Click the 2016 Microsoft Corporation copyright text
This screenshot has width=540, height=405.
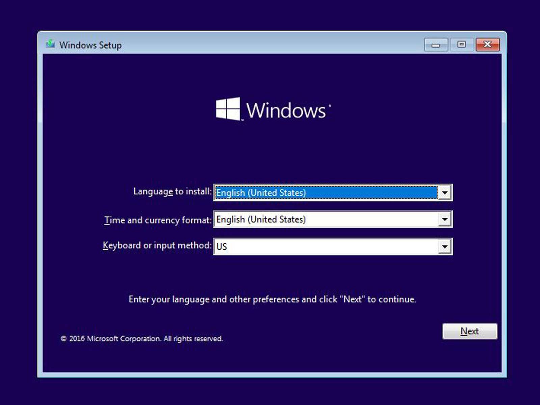coord(142,339)
